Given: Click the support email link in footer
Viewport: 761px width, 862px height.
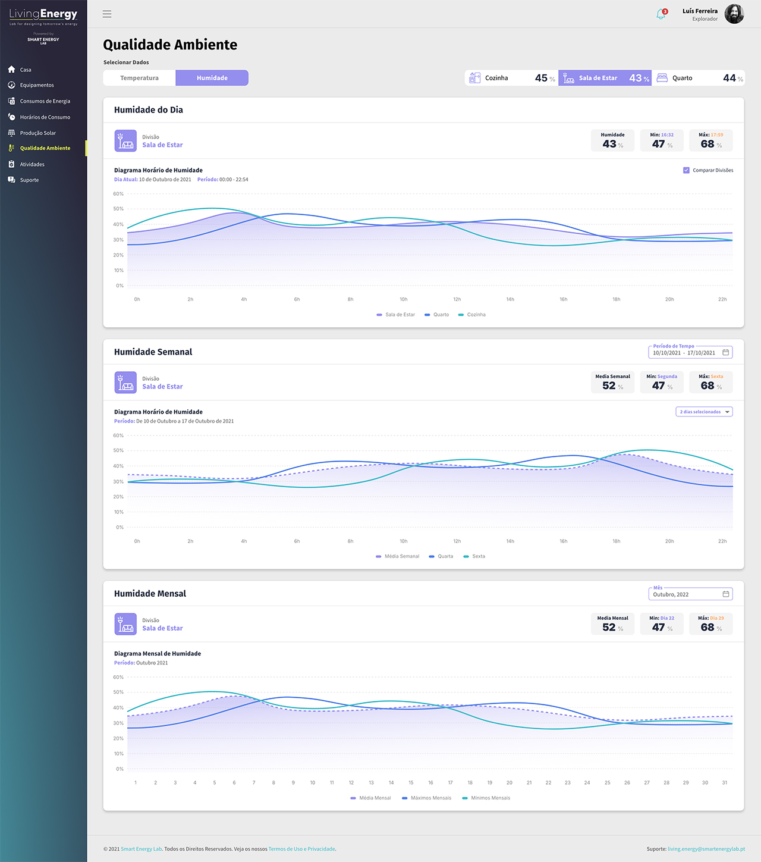Looking at the screenshot, I should click(x=706, y=849).
